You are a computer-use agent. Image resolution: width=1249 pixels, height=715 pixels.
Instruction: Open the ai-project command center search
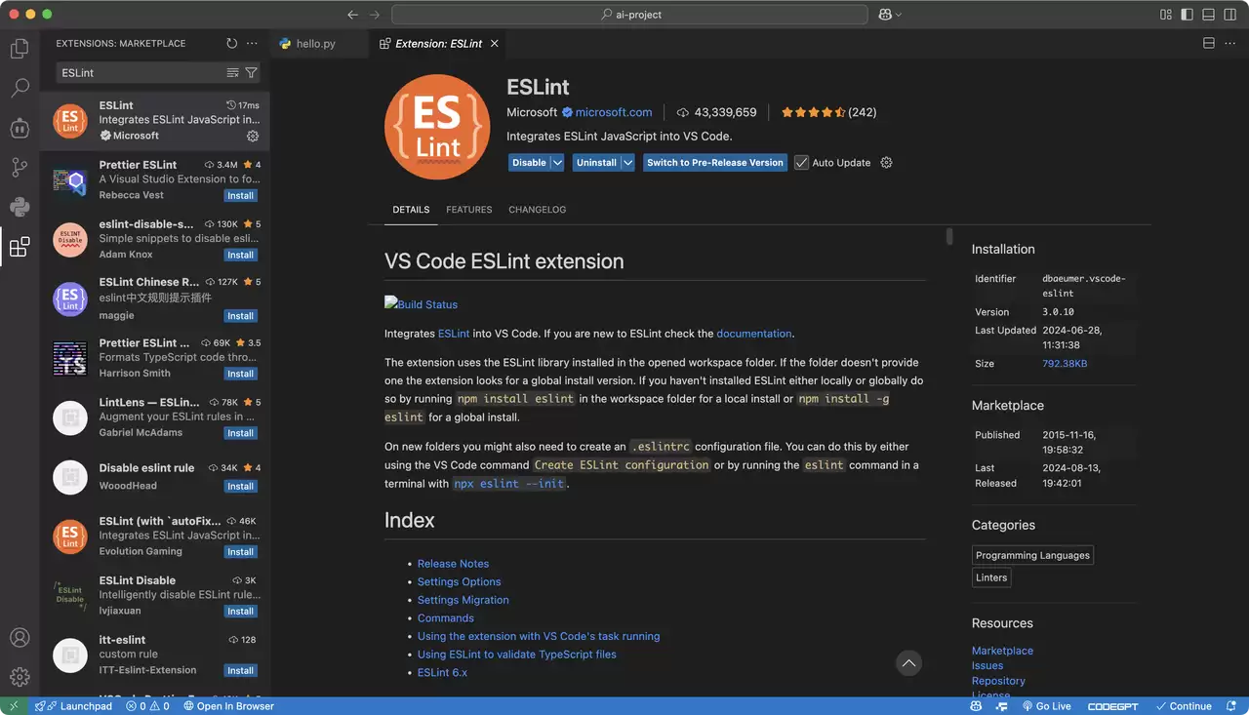pos(629,15)
